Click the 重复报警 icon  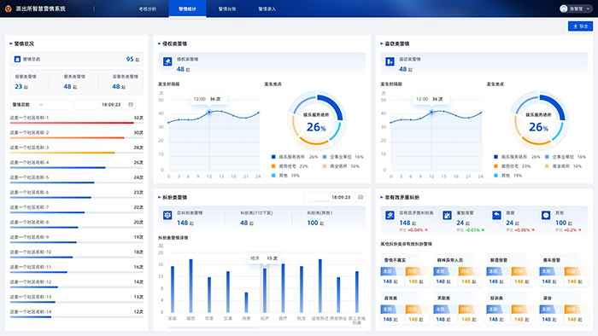[447, 216]
